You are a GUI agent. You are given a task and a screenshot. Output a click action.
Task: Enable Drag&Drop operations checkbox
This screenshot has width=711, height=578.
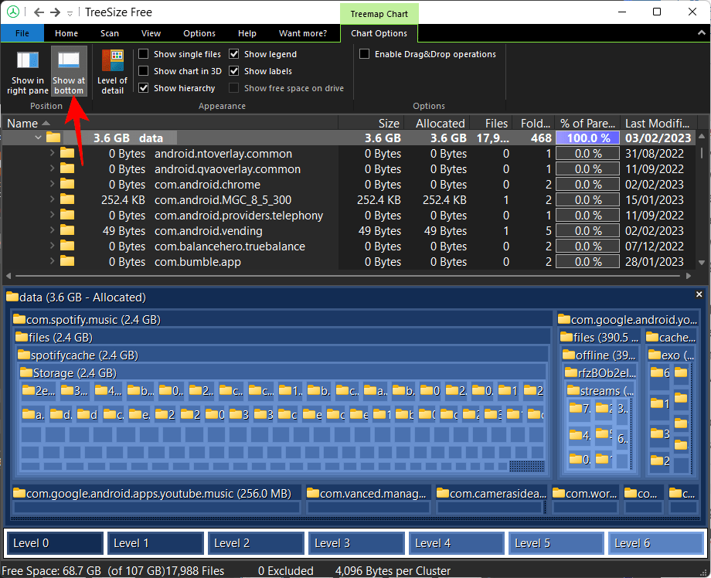(364, 54)
